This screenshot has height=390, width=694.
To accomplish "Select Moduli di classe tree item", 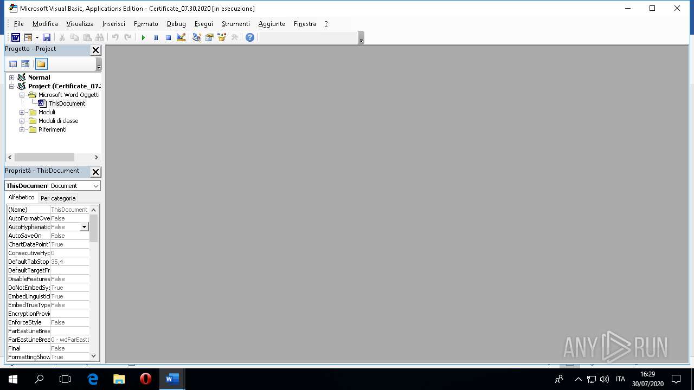I will coord(58,121).
